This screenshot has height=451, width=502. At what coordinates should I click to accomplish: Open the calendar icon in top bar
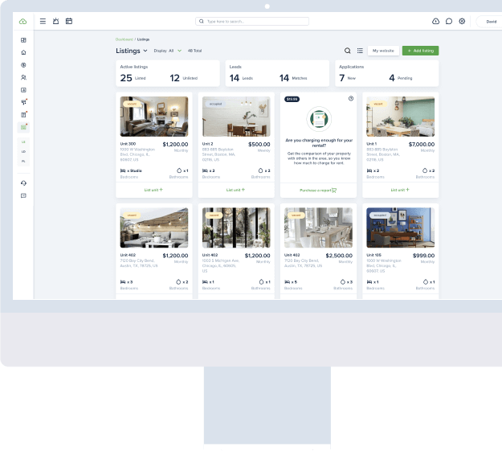click(68, 21)
